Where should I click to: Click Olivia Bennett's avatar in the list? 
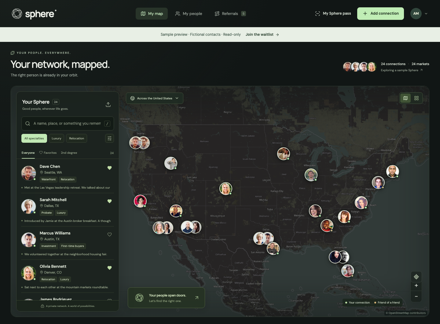tap(28, 273)
